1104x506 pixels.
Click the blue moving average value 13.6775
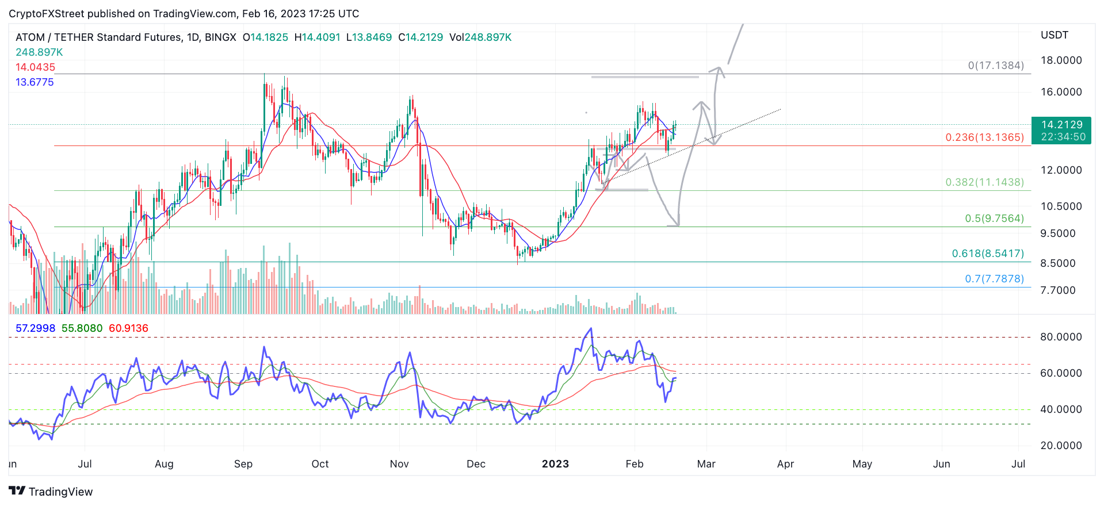(35, 82)
